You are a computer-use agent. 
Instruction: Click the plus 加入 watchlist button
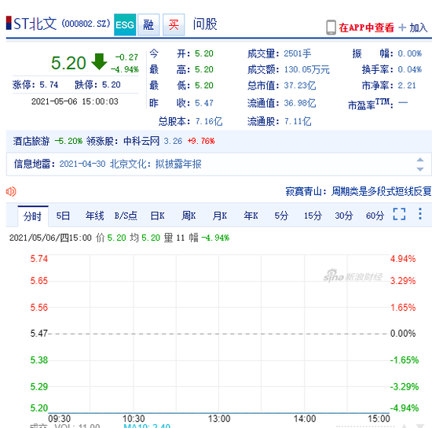pyautogui.click(x=413, y=28)
